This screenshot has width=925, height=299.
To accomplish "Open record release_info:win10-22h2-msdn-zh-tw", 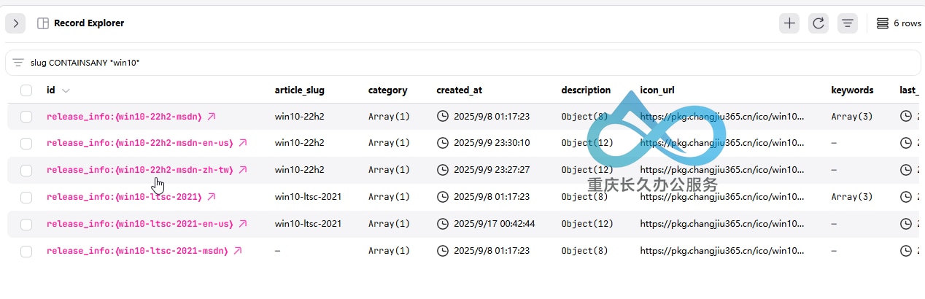I will pyautogui.click(x=140, y=171).
